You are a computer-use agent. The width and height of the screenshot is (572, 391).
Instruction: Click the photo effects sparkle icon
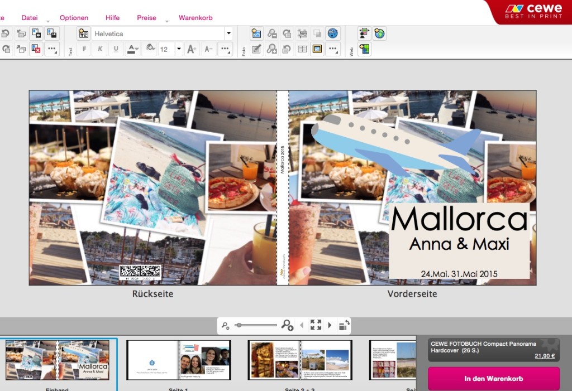(302, 33)
